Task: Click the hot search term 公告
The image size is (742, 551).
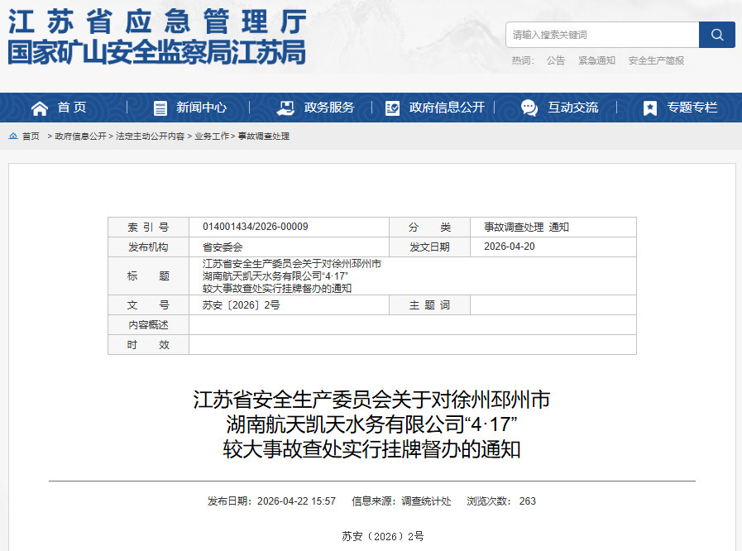Action: point(556,60)
